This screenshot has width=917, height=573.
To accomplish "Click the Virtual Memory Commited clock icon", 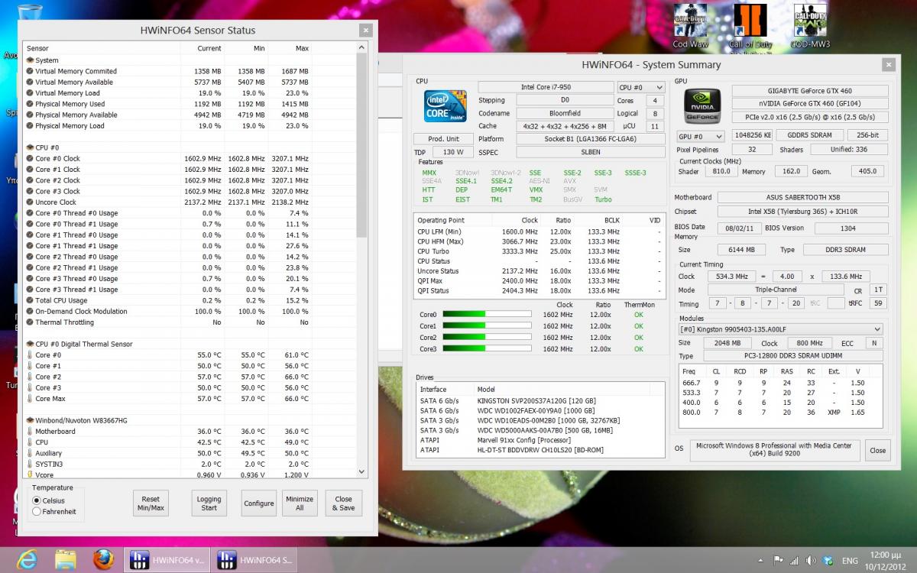I will [x=30, y=71].
